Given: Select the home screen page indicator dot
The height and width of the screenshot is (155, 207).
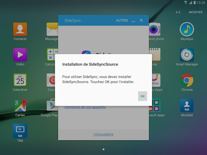Looking at the screenshot, I should coord(103,149).
